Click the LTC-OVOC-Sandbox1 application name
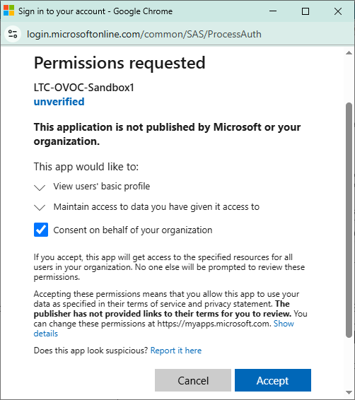 [x=84, y=88]
